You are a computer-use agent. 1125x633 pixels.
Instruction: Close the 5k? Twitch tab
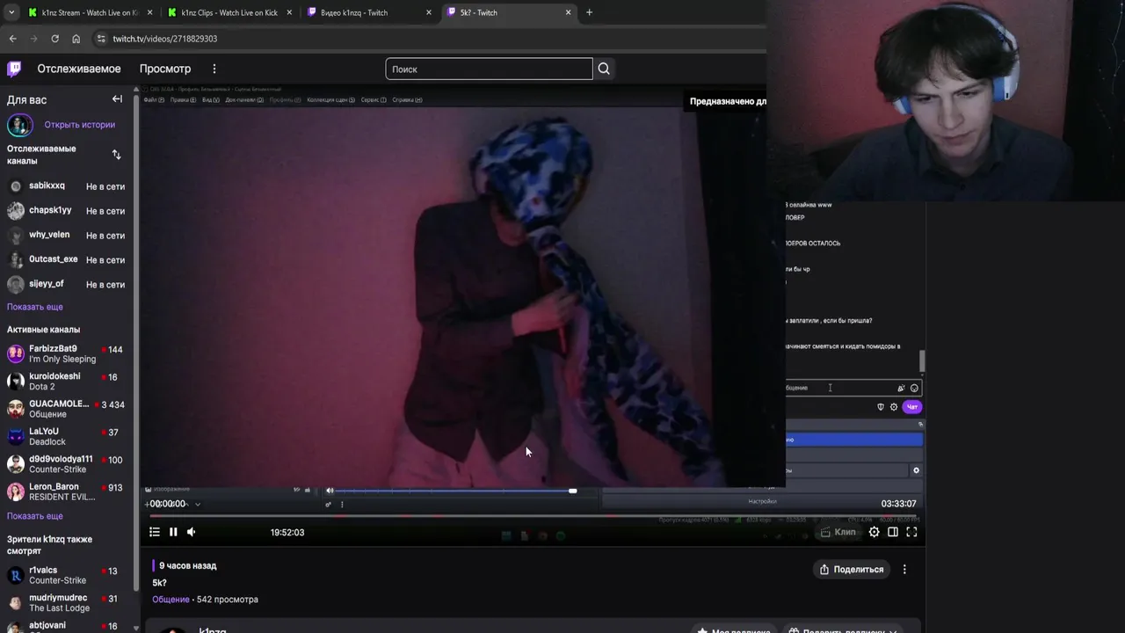pos(568,12)
